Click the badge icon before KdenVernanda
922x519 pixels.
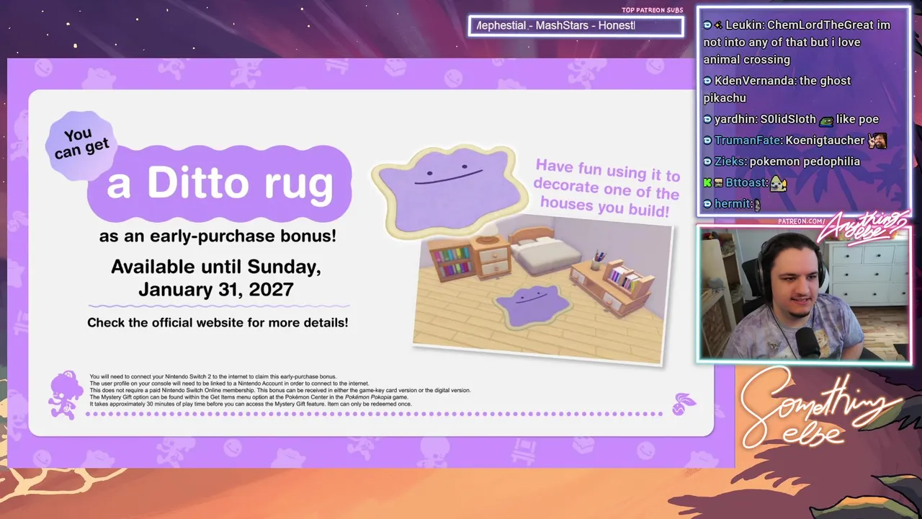click(707, 81)
